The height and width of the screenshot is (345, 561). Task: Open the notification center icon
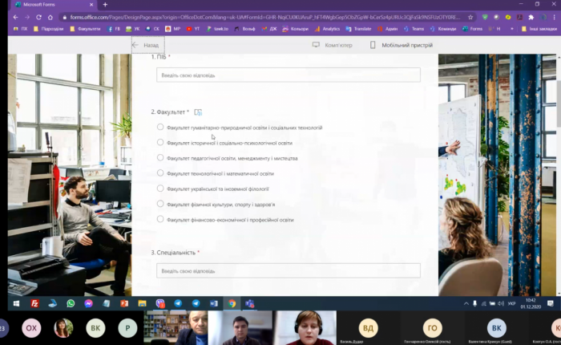[551, 304]
